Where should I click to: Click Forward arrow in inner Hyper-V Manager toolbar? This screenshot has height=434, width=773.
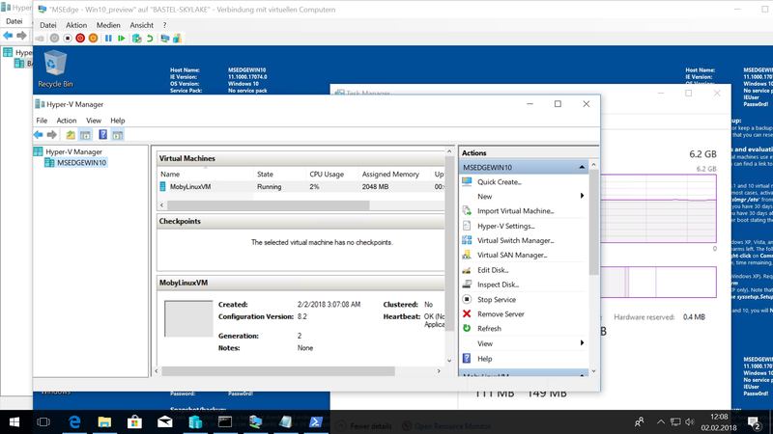point(52,134)
